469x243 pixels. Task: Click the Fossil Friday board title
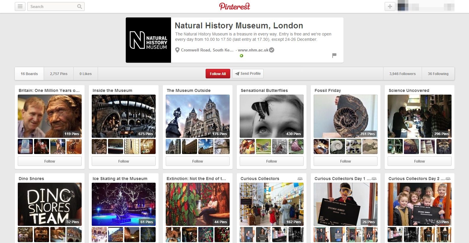click(x=328, y=90)
